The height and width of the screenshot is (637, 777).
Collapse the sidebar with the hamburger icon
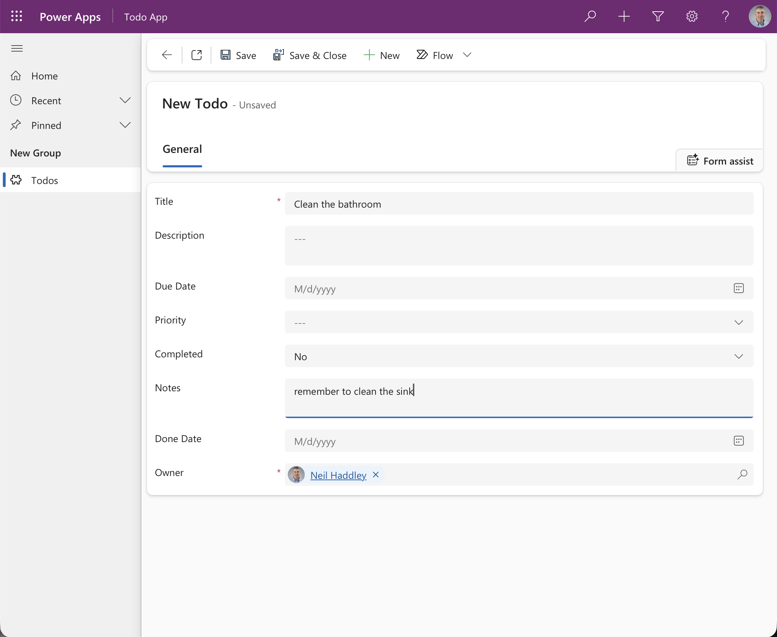17,48
